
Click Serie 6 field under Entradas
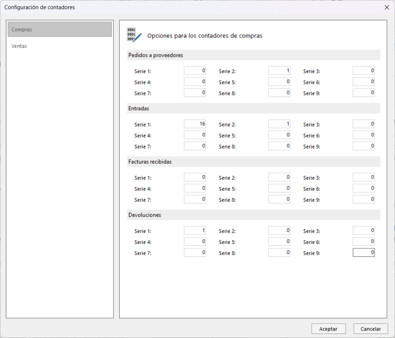[363, 135]
